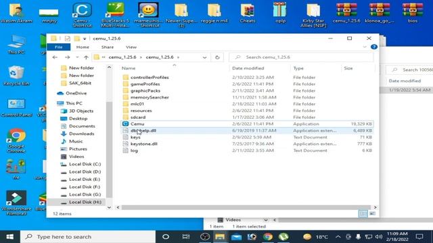Go up one folder level
The width and height of the screenshot is (433, 243).
(x=86, y=57)
